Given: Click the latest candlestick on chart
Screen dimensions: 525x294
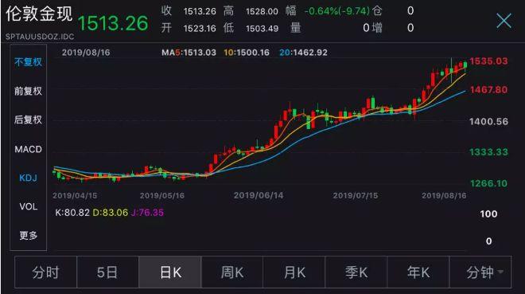Looking at the screenshot, I should pyautogui.click(x=465, y=65).
